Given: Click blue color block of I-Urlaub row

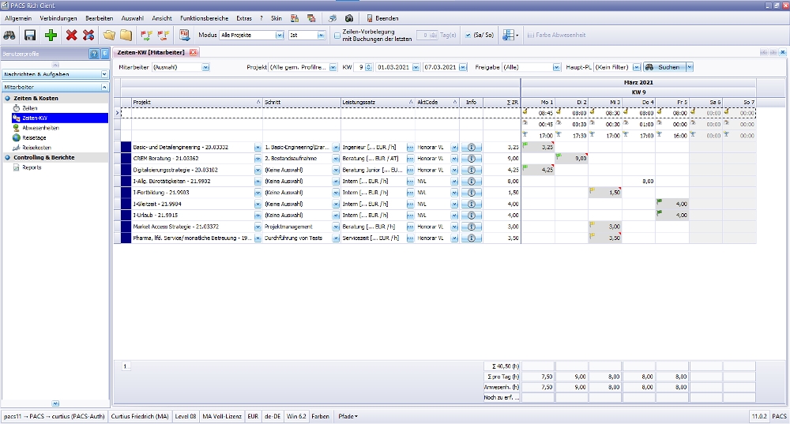Looking at the screenshot, I should click(125, 214).
